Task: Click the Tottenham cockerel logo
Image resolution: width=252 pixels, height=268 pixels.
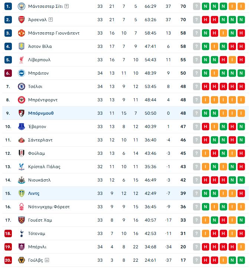Action: [21, 233]
